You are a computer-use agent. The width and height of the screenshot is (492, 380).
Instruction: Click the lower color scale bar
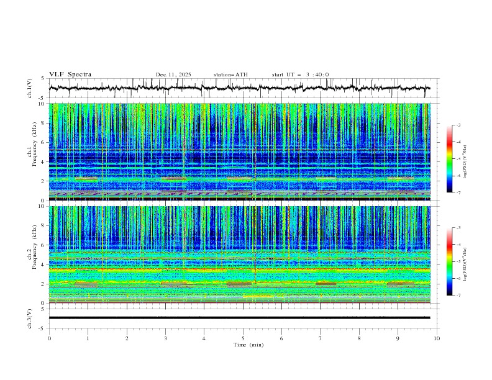coord(449,261)
